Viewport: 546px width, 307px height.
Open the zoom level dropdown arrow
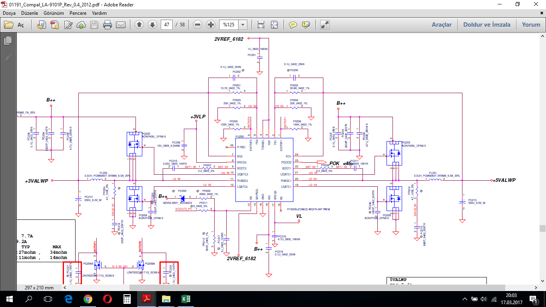coord(243,25)
